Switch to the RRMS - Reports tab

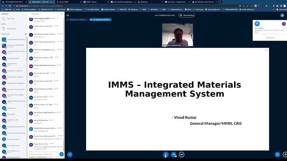point(95,2)
